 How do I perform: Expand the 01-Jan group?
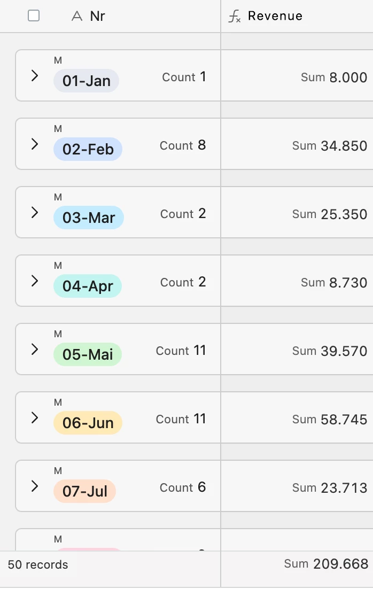pos(35,76)
